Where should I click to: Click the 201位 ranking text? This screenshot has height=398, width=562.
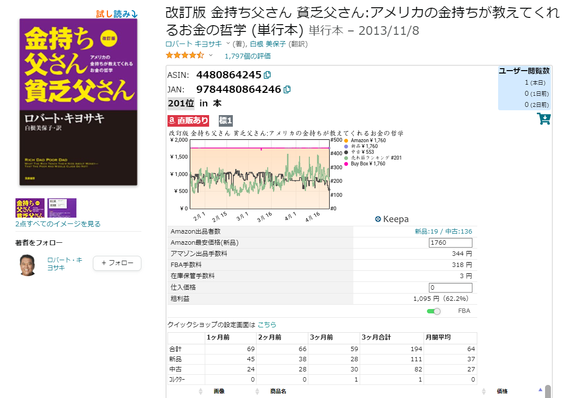[181, 103]
